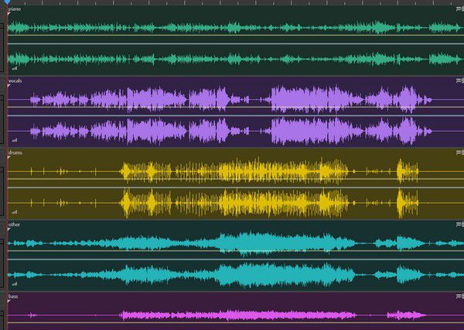
Task: Click the fade-in handle on the drums clip
Action: (x=9, y=157)
